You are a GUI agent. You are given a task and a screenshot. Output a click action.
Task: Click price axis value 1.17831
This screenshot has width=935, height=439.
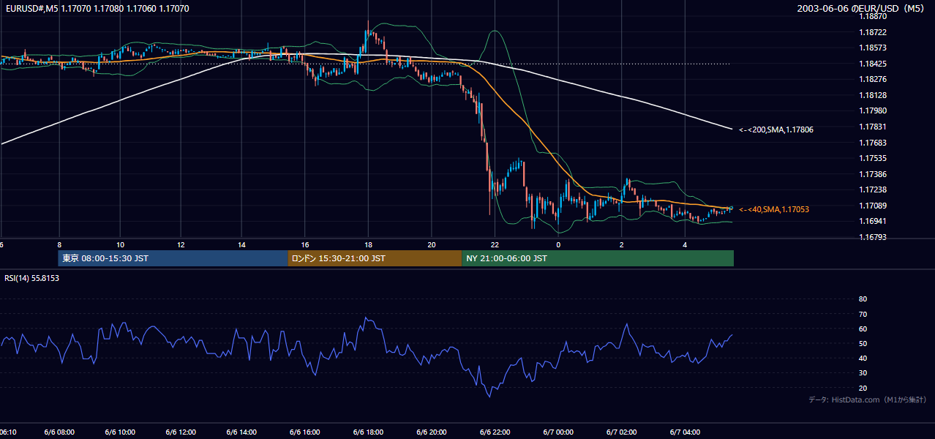point(873,127)
